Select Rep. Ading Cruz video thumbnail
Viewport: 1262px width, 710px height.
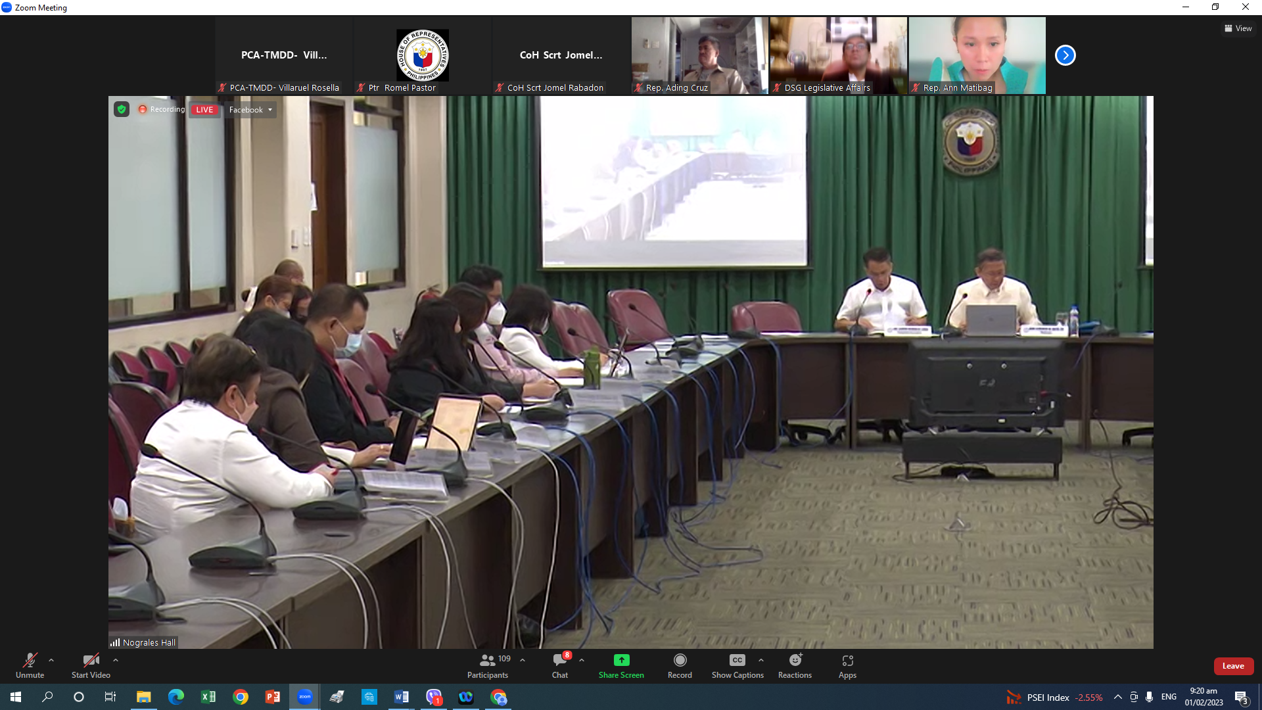tap(699, 55)
